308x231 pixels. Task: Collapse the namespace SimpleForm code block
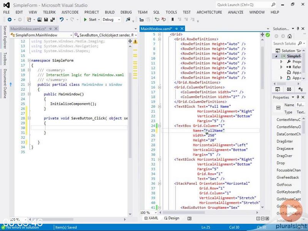[x=29, y=60]
